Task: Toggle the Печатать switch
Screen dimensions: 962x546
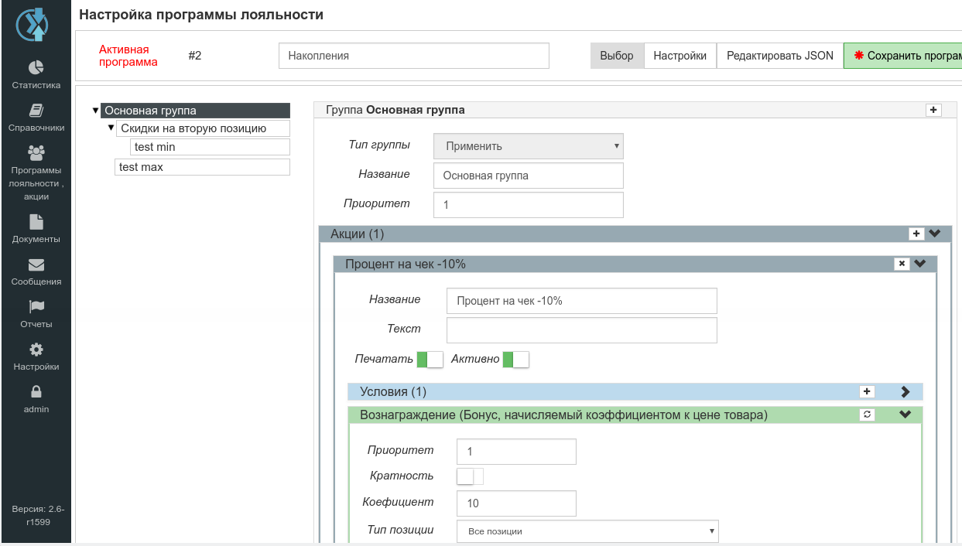Action: pos(430,360)
